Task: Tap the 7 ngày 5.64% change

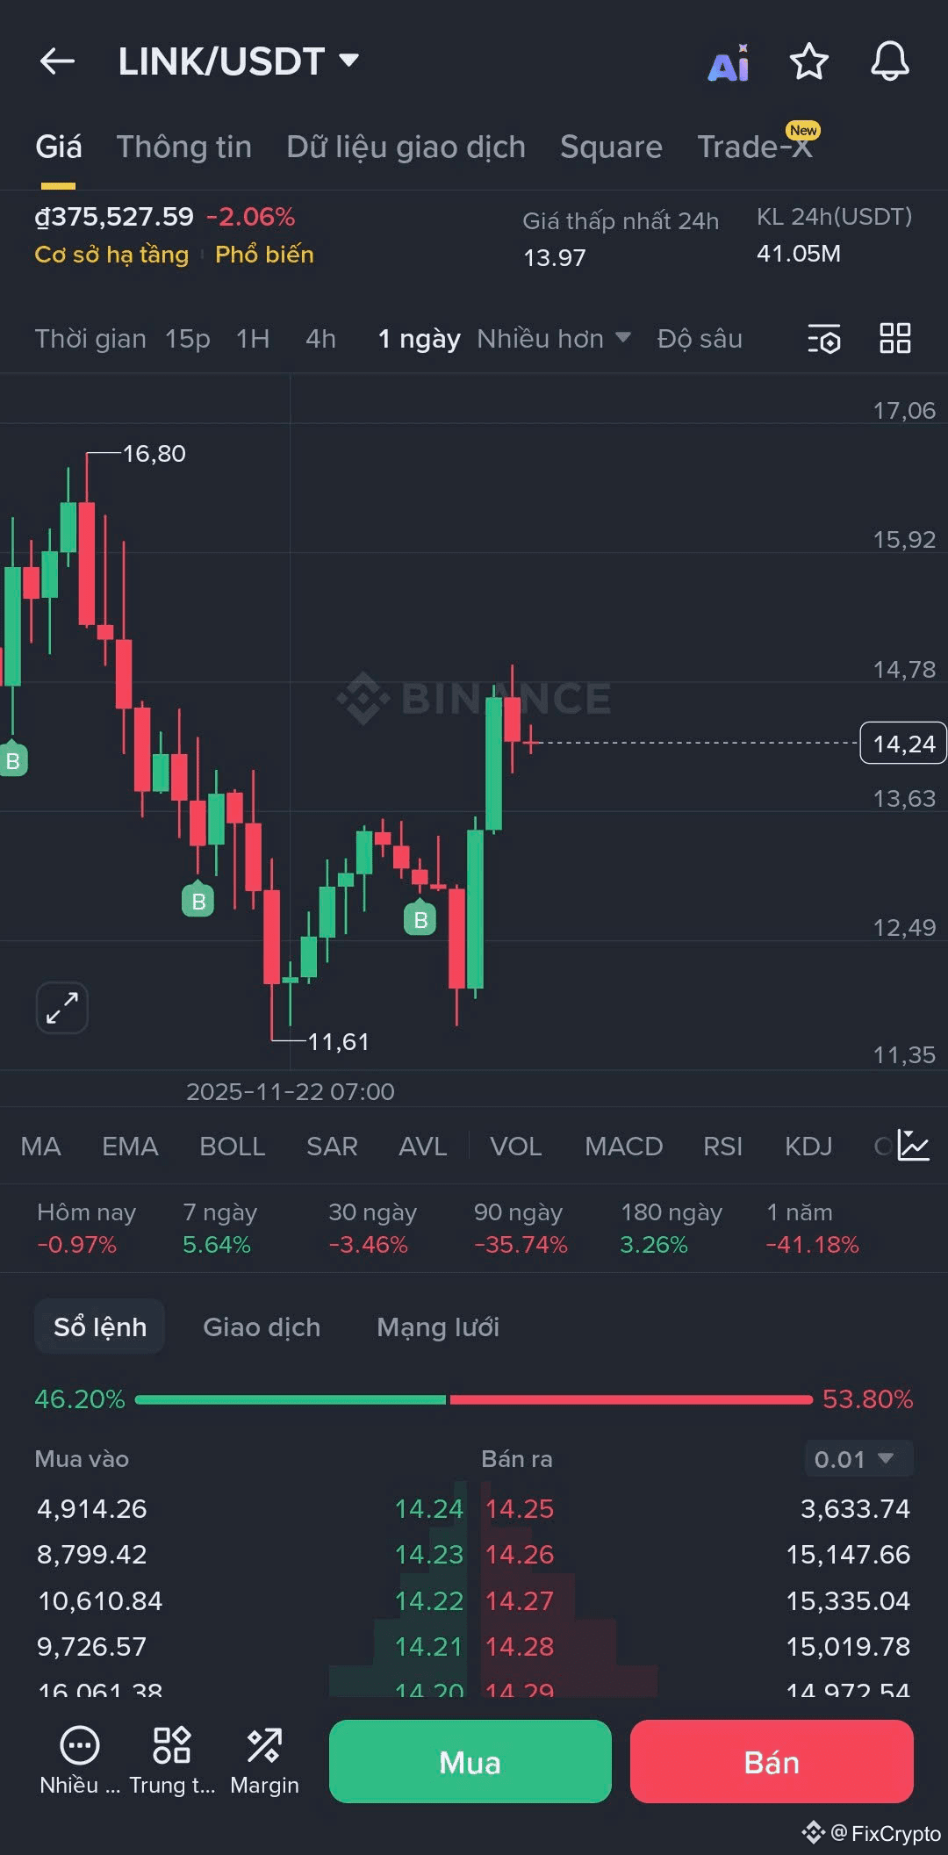Action: (x=220, y=1228)
